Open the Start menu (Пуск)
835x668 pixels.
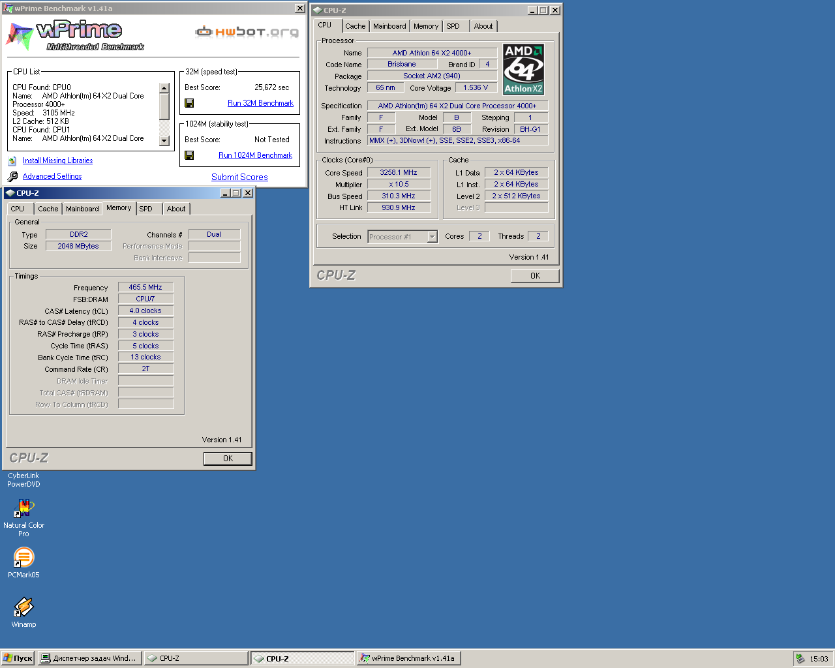click(x=18, y=658)
